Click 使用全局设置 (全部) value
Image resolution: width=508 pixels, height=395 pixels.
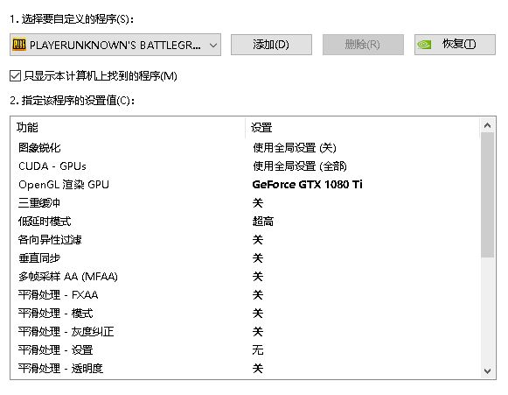point(300,166)
